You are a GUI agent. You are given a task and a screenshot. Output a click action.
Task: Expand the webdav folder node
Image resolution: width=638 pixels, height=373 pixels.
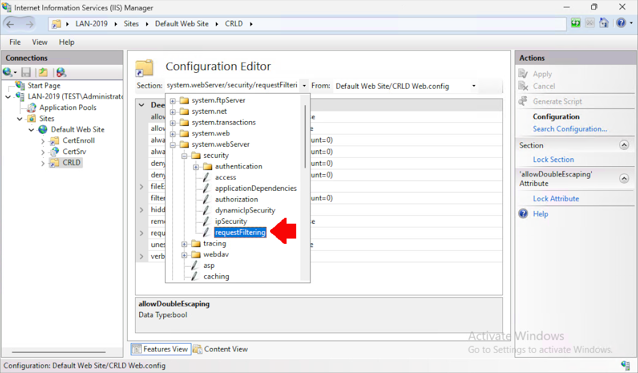(184, 255)
